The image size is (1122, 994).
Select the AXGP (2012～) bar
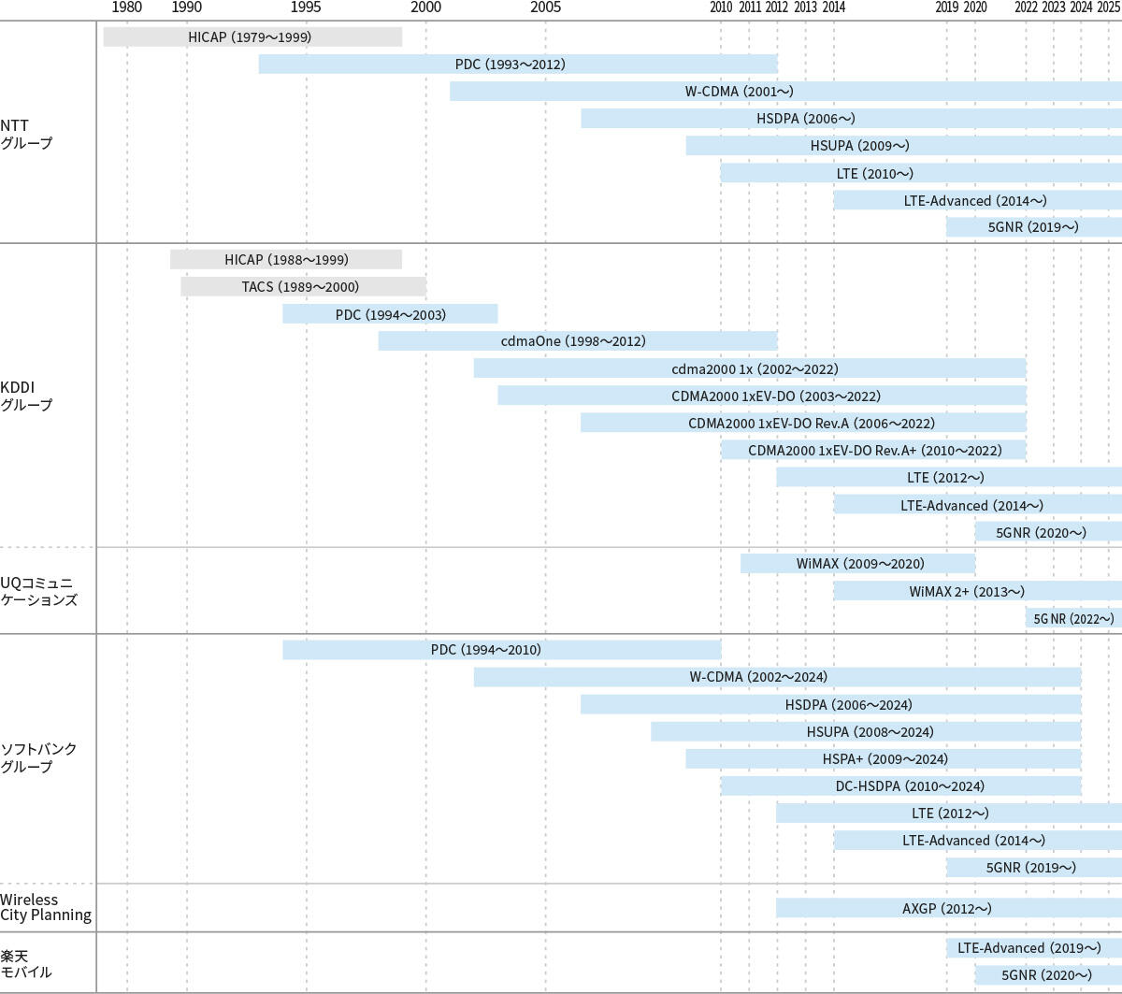click(x=948, y=908)
